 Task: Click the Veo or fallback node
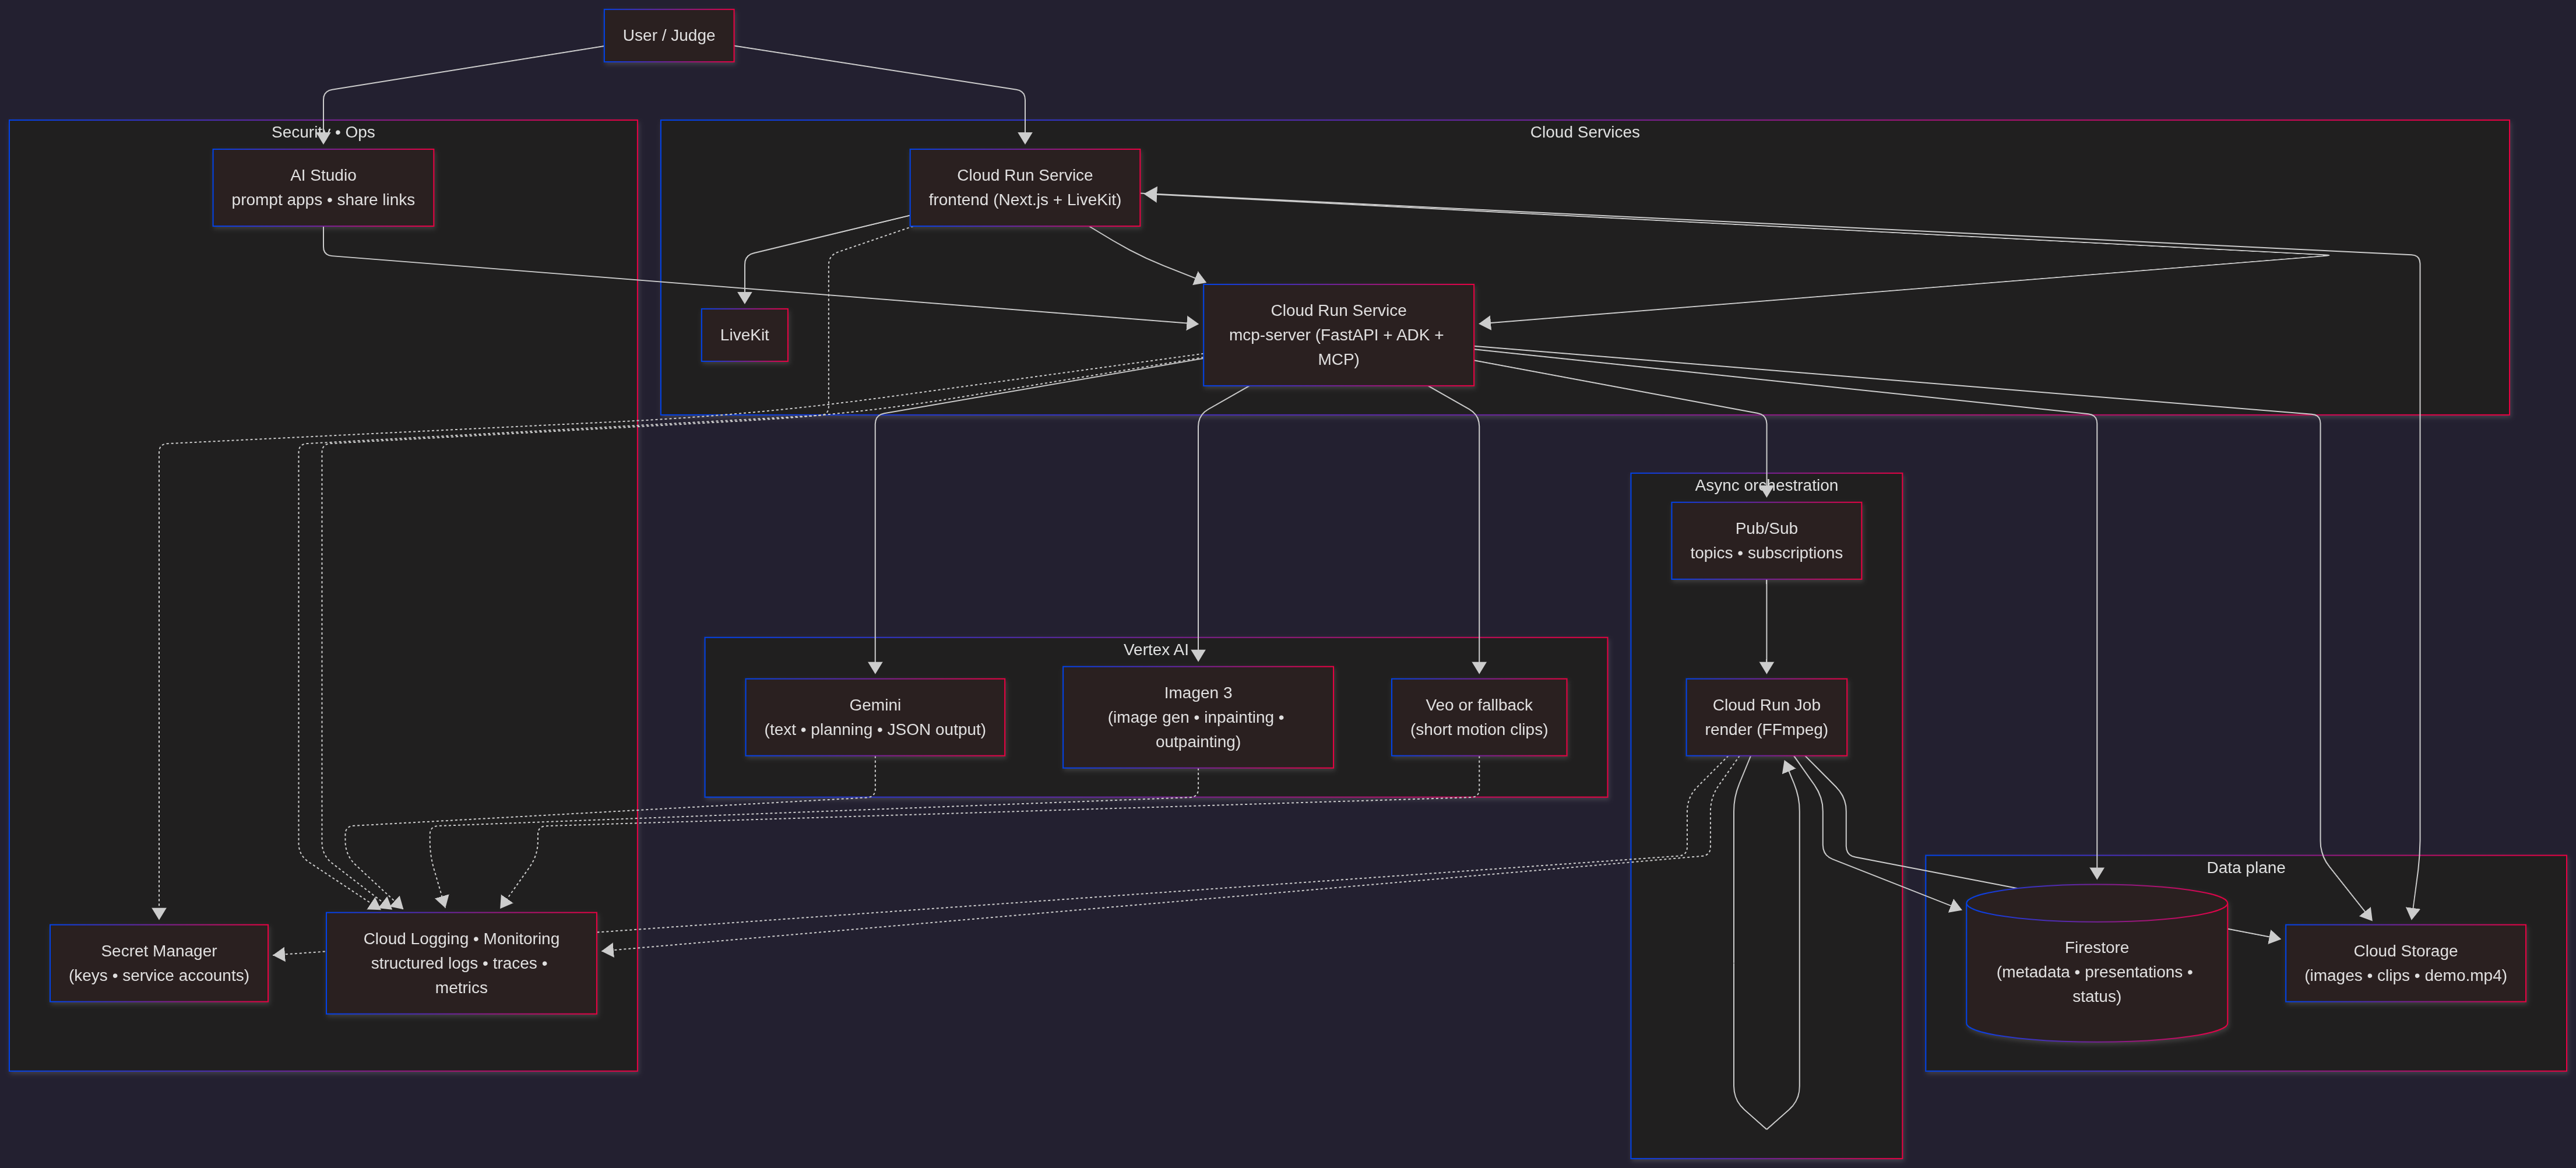click(1478, 717)
